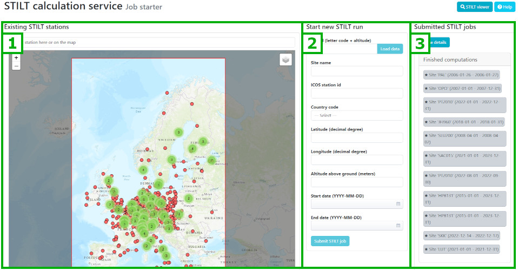Viewport: 518px width, 270px height.
Task: Zoom out on the station map
Action: point(16,66)
